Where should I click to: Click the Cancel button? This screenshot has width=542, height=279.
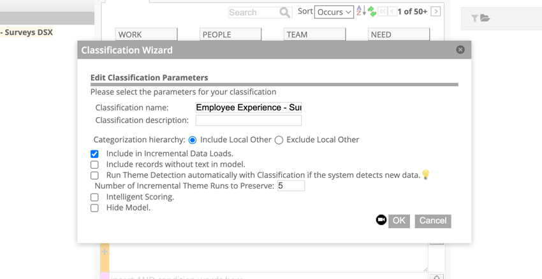[433, 220]
